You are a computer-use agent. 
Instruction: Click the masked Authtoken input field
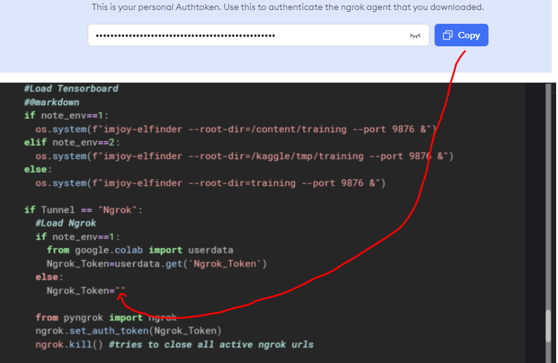pyautogui.click(x=259, y=35)
